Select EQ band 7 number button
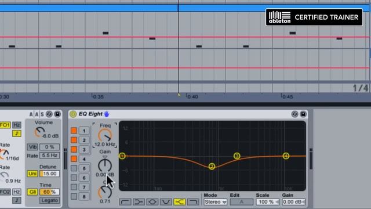This screenshot has height=209, width=371. pyautogui.click(x=84, y=187)
